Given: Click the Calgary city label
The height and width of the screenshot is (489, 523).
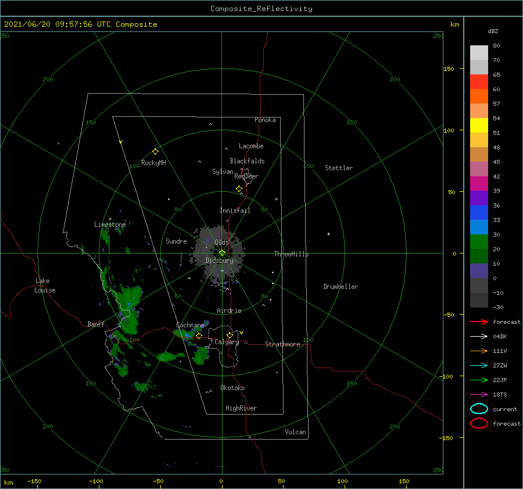Looking at the screenshot, I should 227,342.
